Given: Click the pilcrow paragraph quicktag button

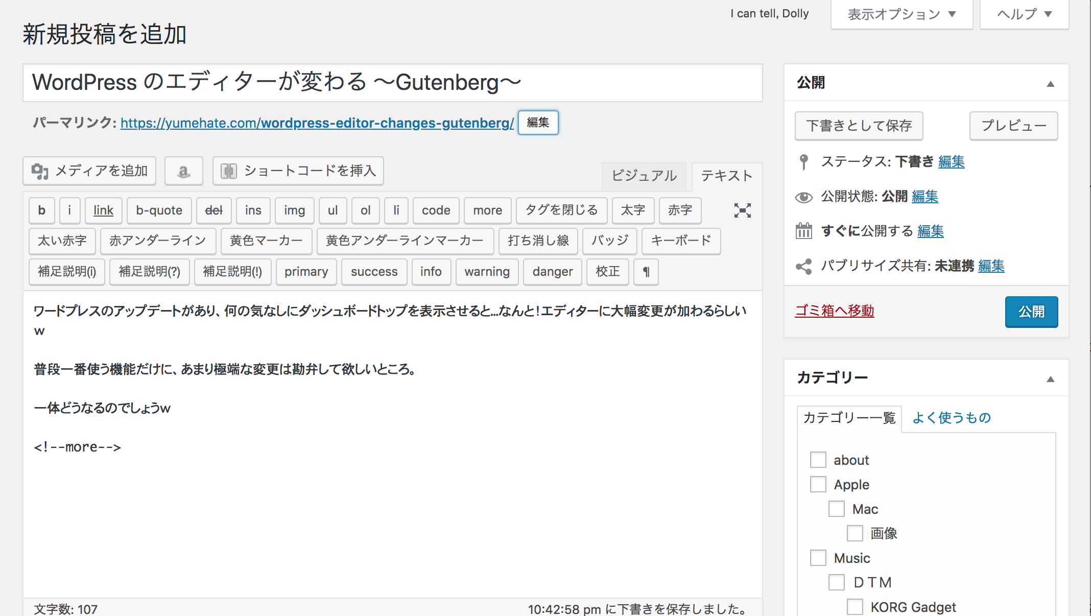Looking at the screenshot, I should 646,272.
